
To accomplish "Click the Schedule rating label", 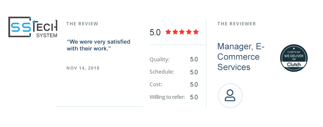I will (x=162, y=72).
